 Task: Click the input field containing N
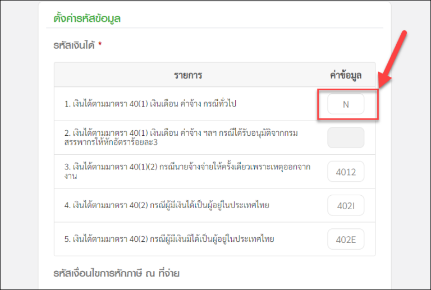[346, 104]
